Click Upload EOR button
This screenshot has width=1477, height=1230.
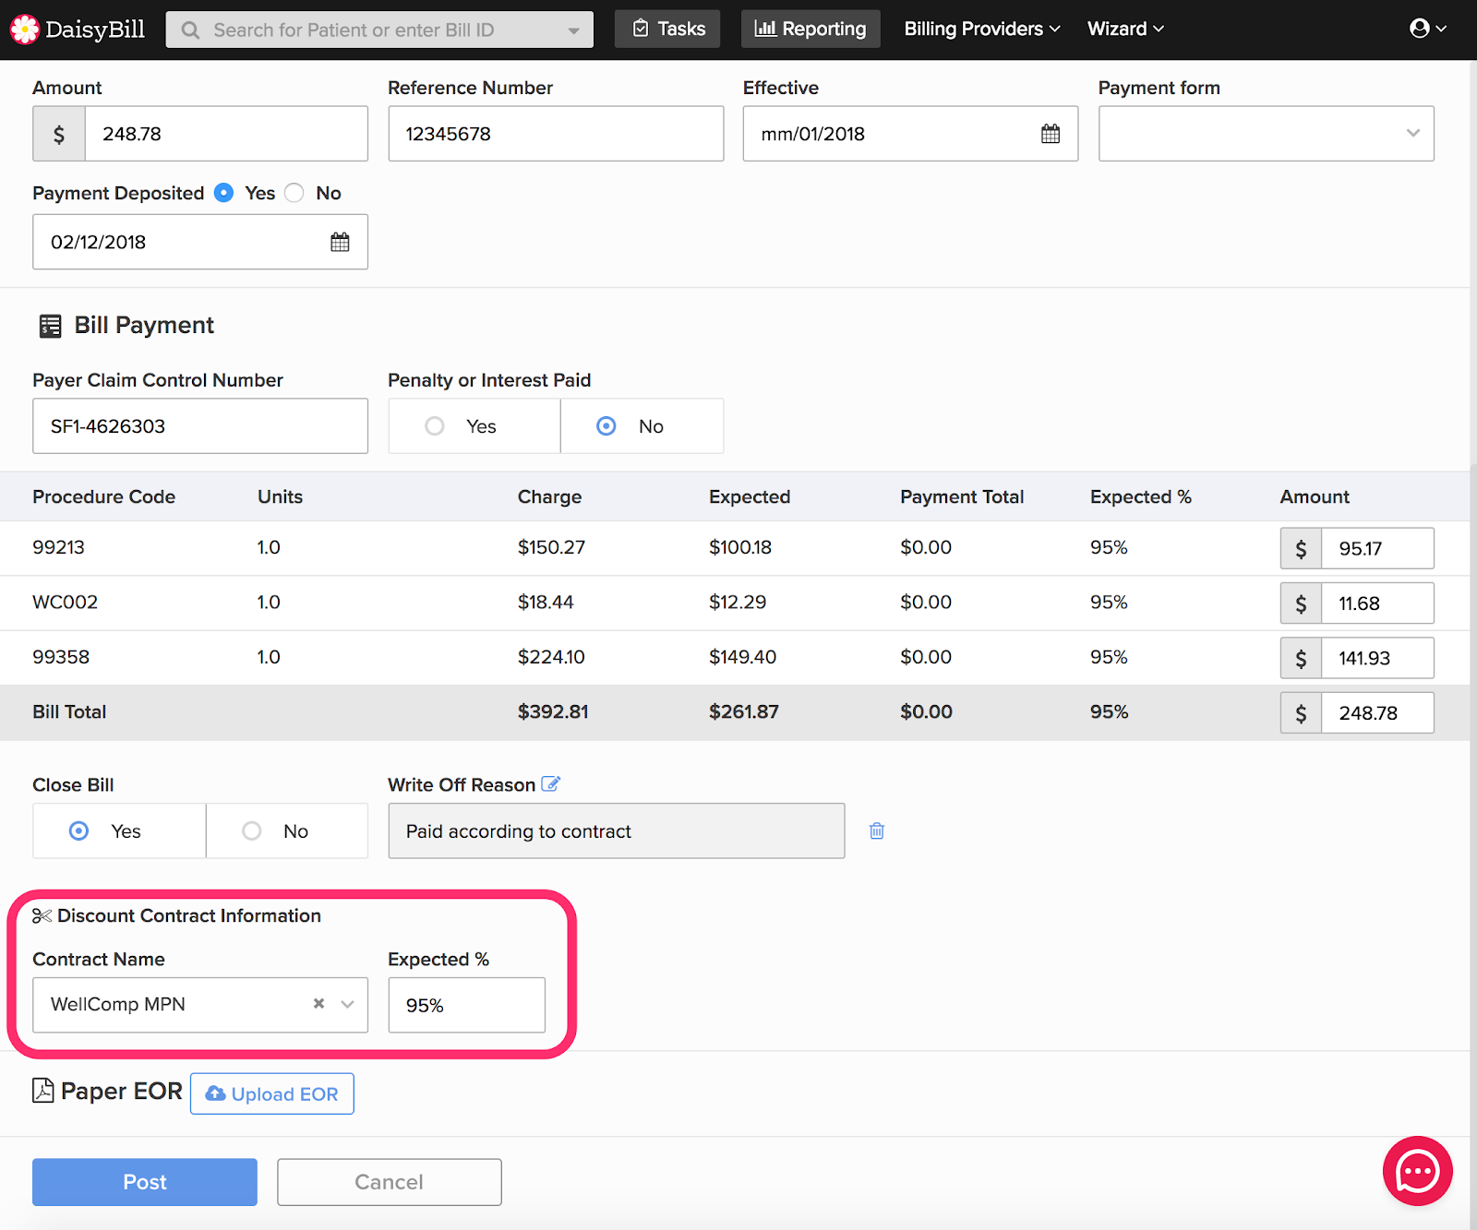pyautogui.click(x=272, y=1093)
